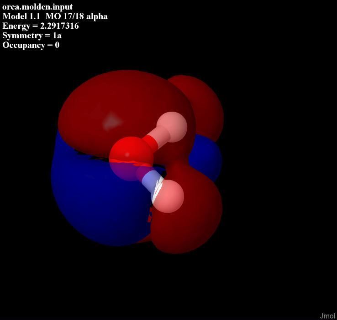Click the 'Occupancy = 0' text
The width and height of the screenshot is (337, 320).
coord(31,45)
